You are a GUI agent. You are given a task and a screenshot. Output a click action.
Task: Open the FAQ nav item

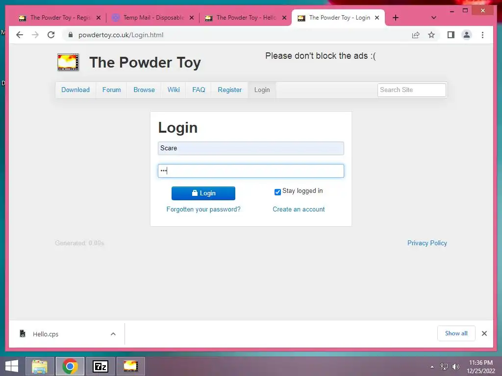[199, 90]
